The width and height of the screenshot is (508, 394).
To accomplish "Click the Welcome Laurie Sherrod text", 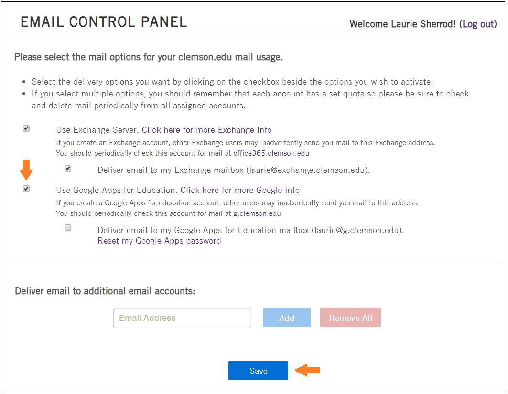I will click(x=403, y=24).
